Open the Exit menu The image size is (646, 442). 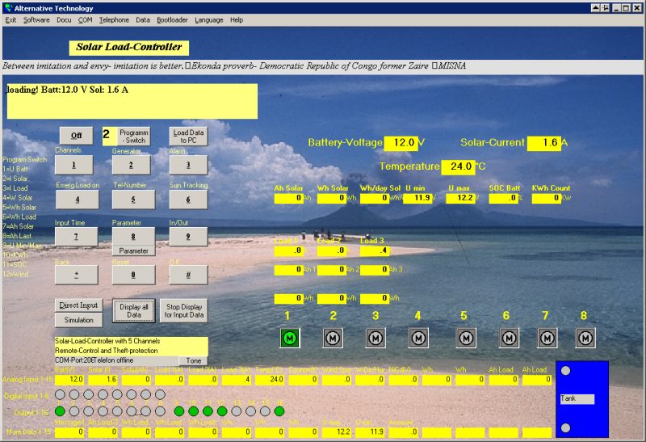[x=10, y=19]
